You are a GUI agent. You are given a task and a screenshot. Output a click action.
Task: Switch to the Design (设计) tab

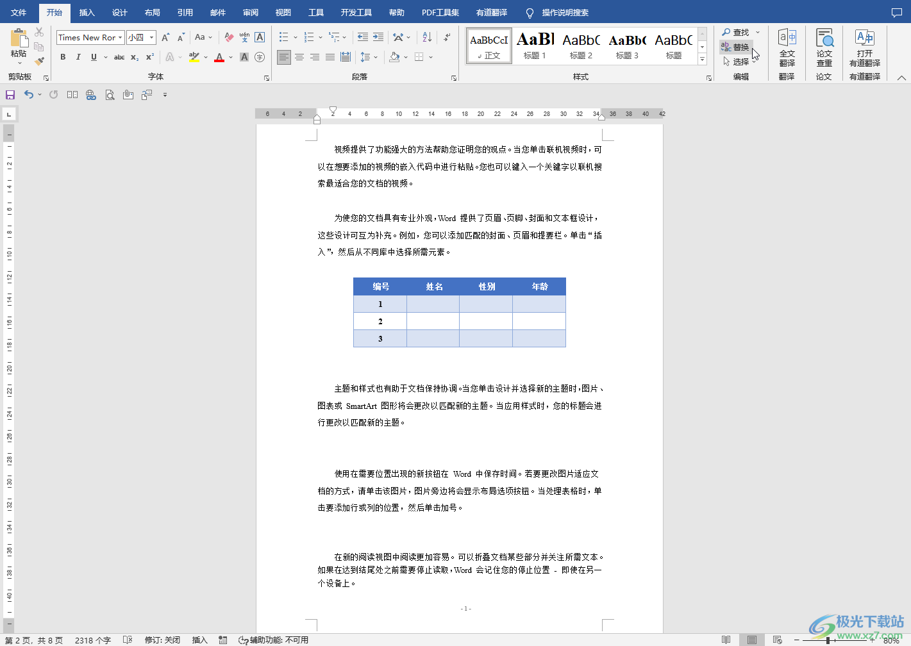pyautogui.click(x=119, y=12)
